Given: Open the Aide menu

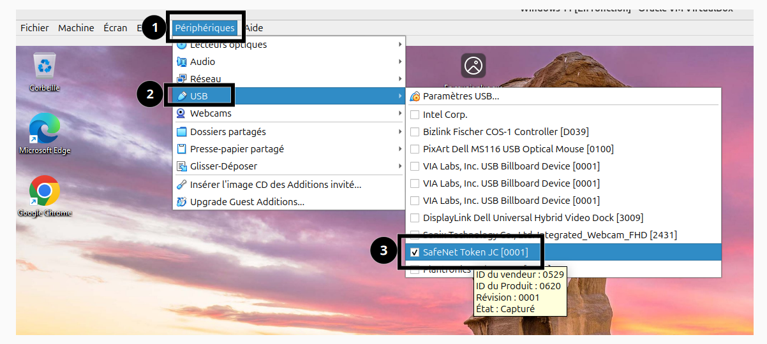Looking at the screenshot, I should [253, 28].
